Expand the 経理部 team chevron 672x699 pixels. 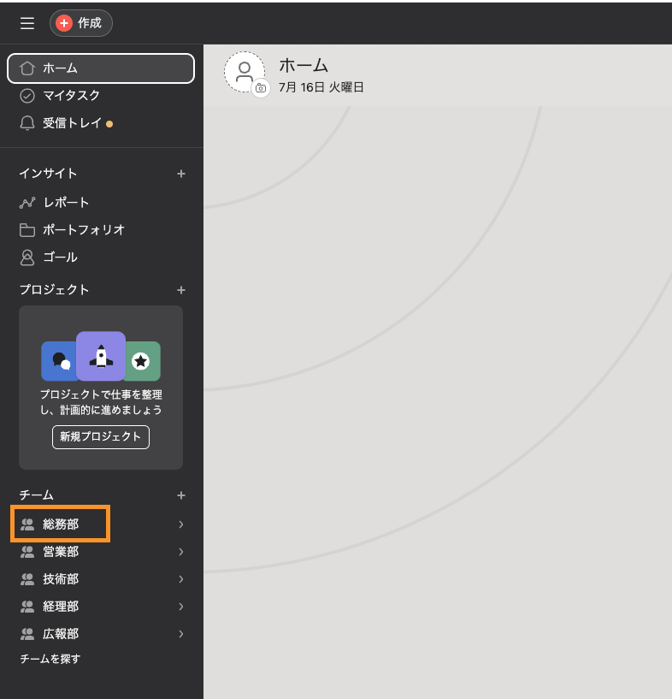point(180,607)
